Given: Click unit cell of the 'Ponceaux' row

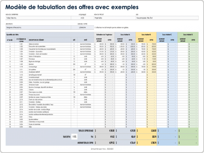Looking at the screenshot, I should [86, 59].
